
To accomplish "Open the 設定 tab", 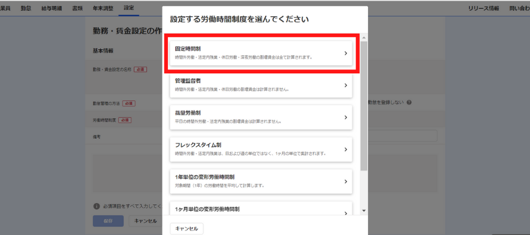I will point(128,8).
